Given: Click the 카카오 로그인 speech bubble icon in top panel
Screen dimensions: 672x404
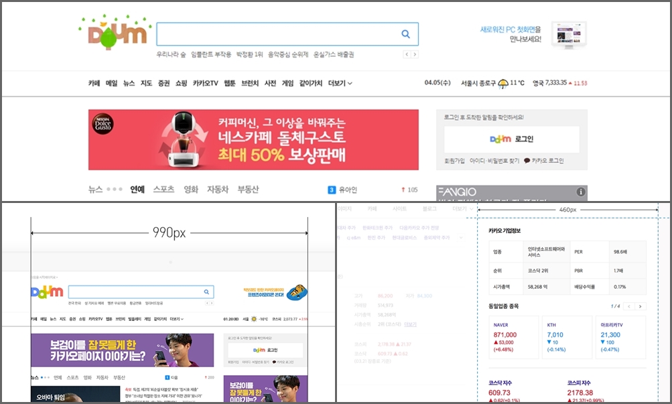Looking at the screenshot, I should pos(527,161).
